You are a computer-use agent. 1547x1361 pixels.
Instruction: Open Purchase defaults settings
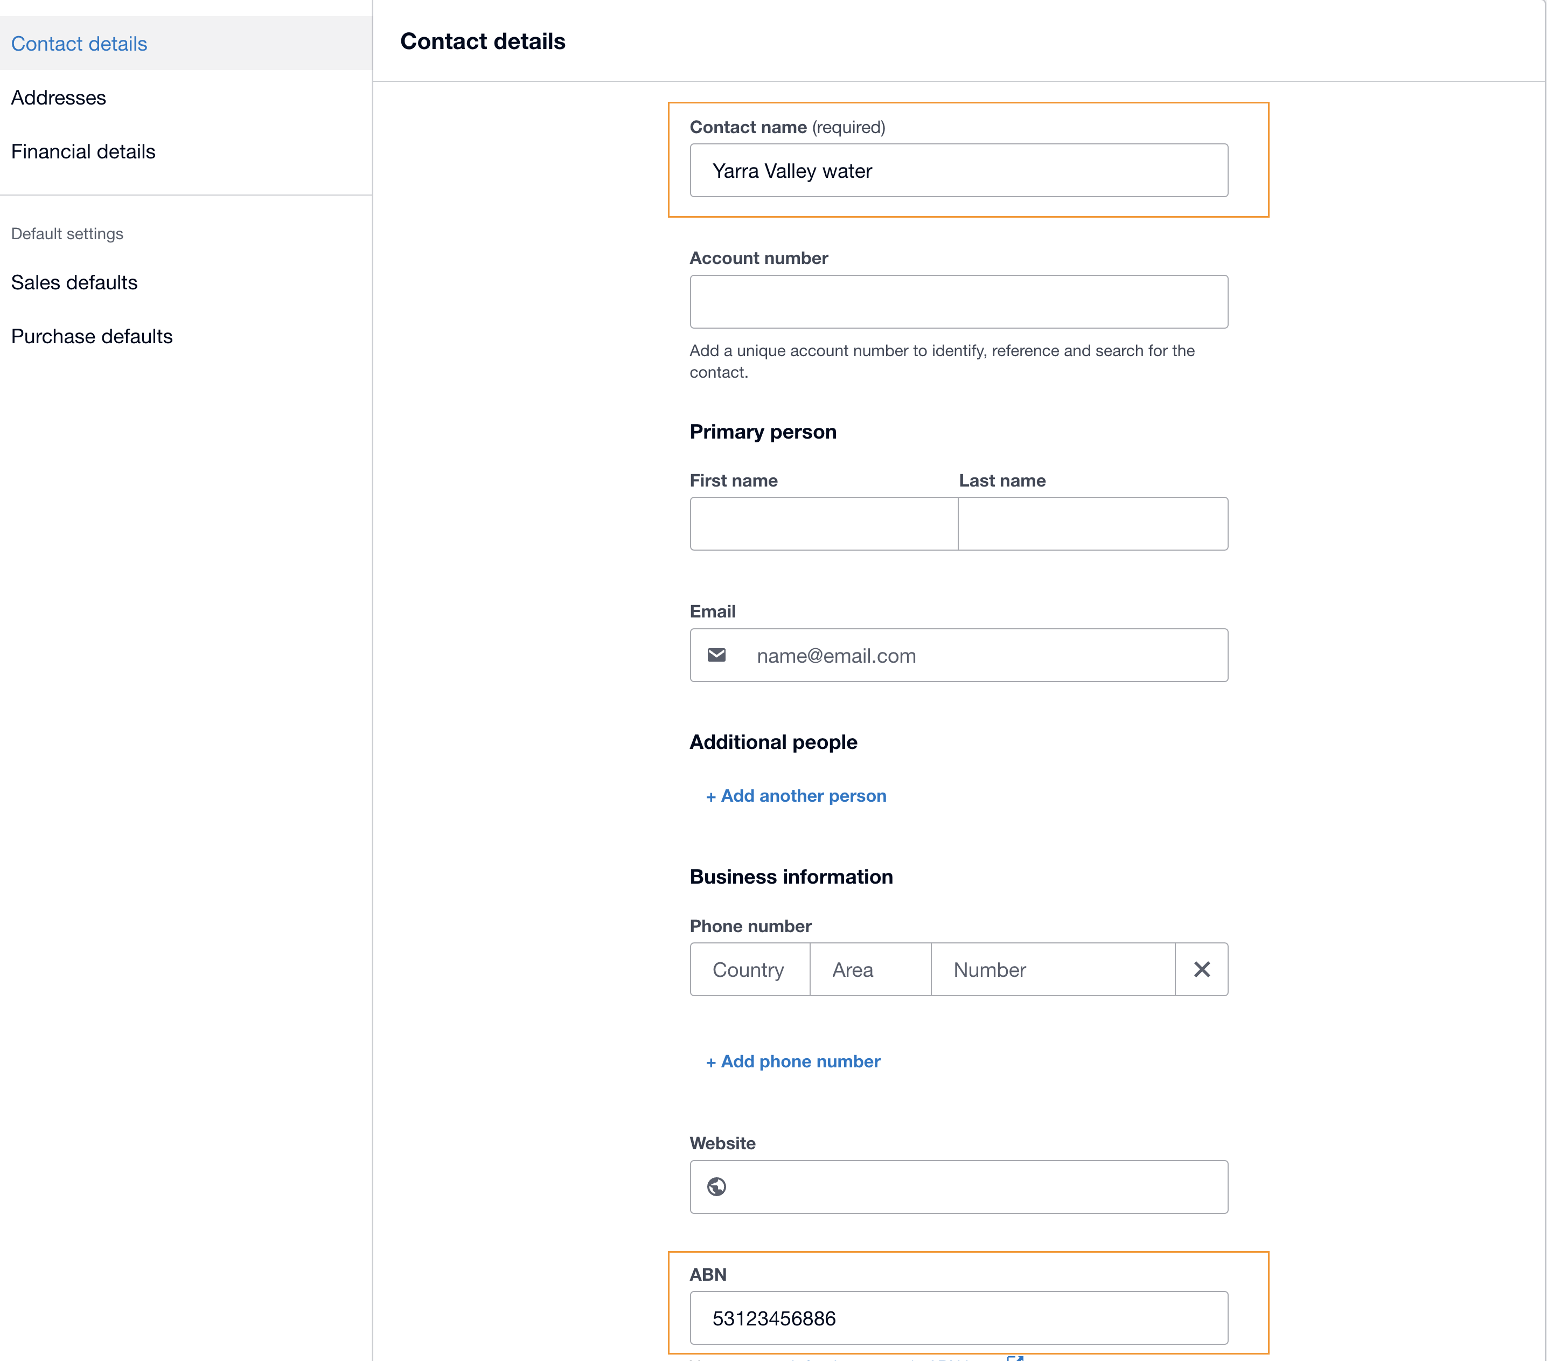(92, 336)
